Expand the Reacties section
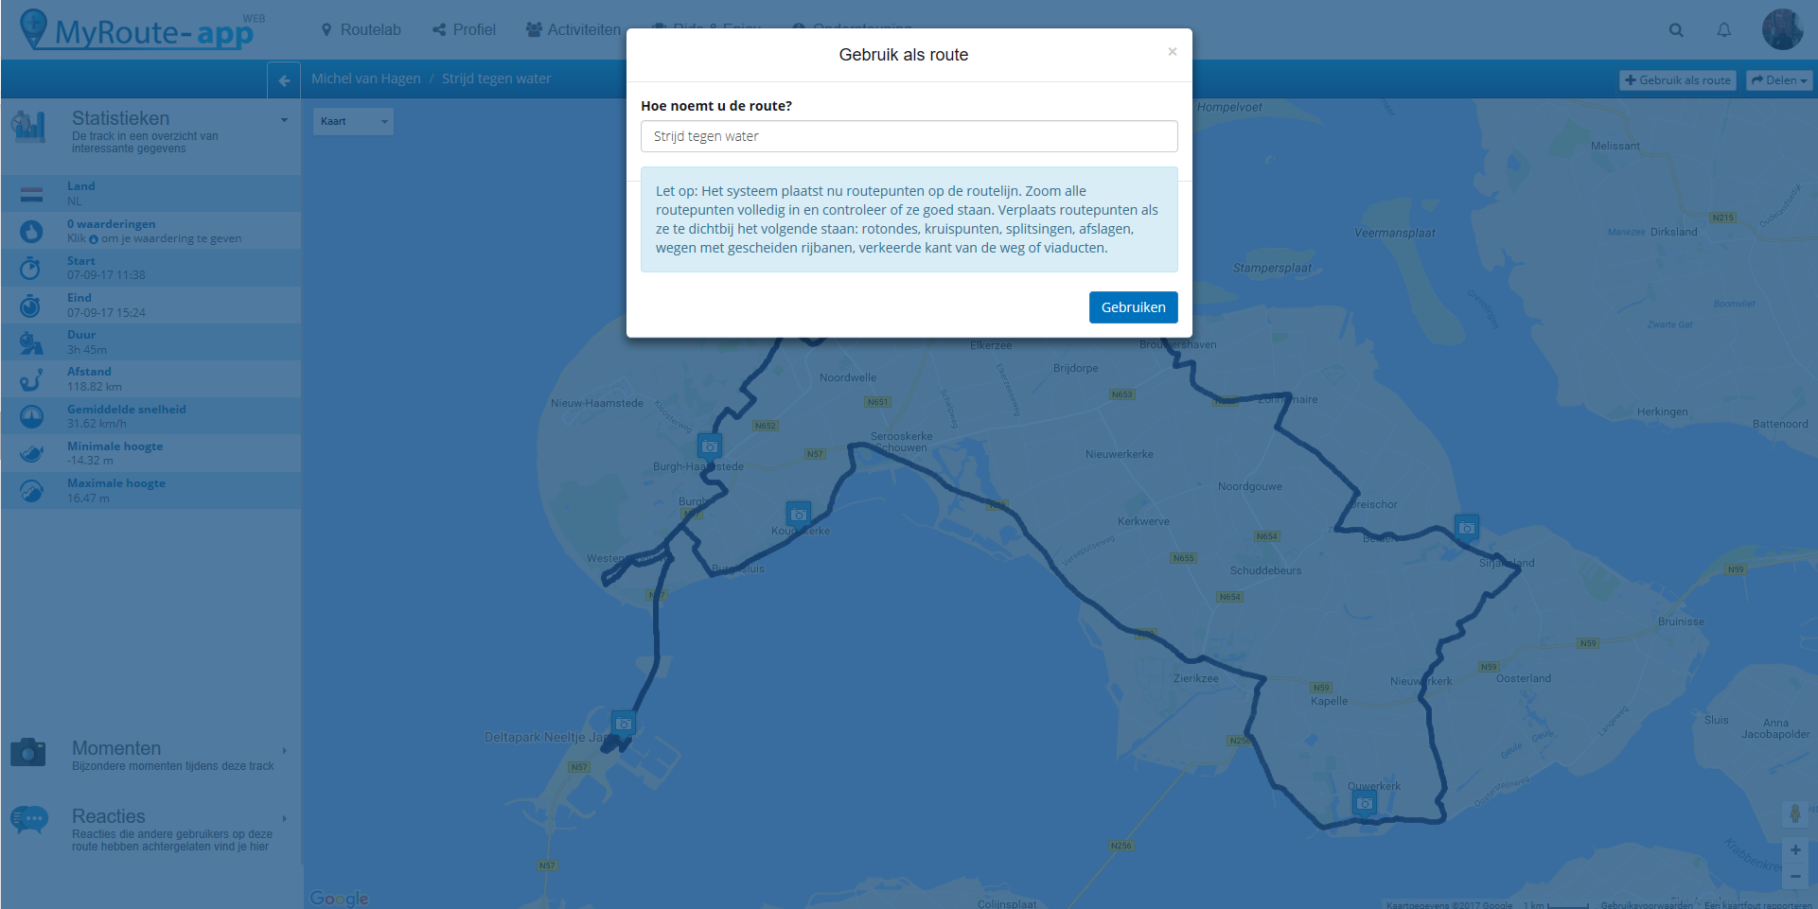The width and height of the screenshot is (1818, 909). pyautogui.click(x=284, y=818)
